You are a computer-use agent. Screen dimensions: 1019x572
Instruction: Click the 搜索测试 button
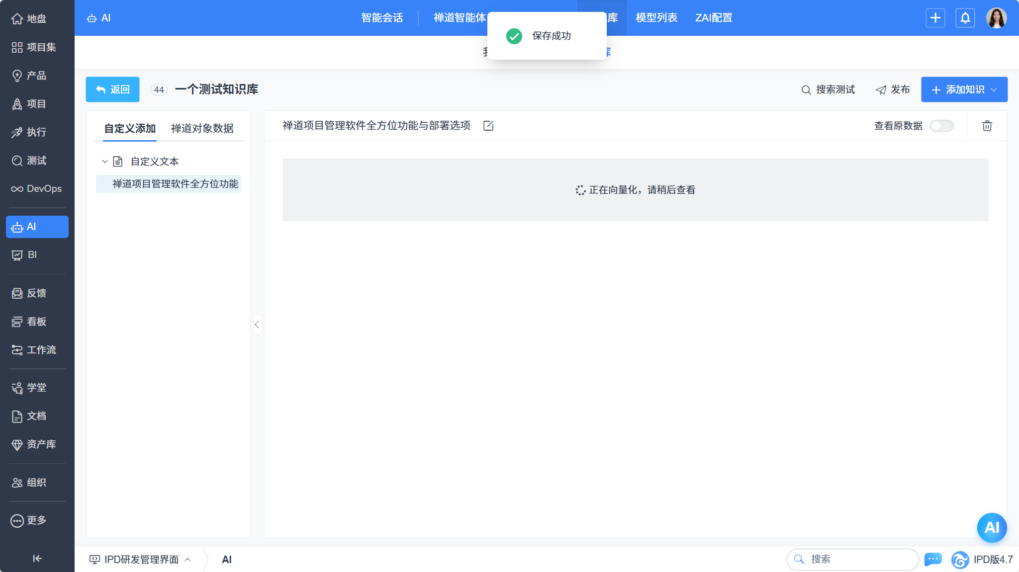(x=828, y=89)
